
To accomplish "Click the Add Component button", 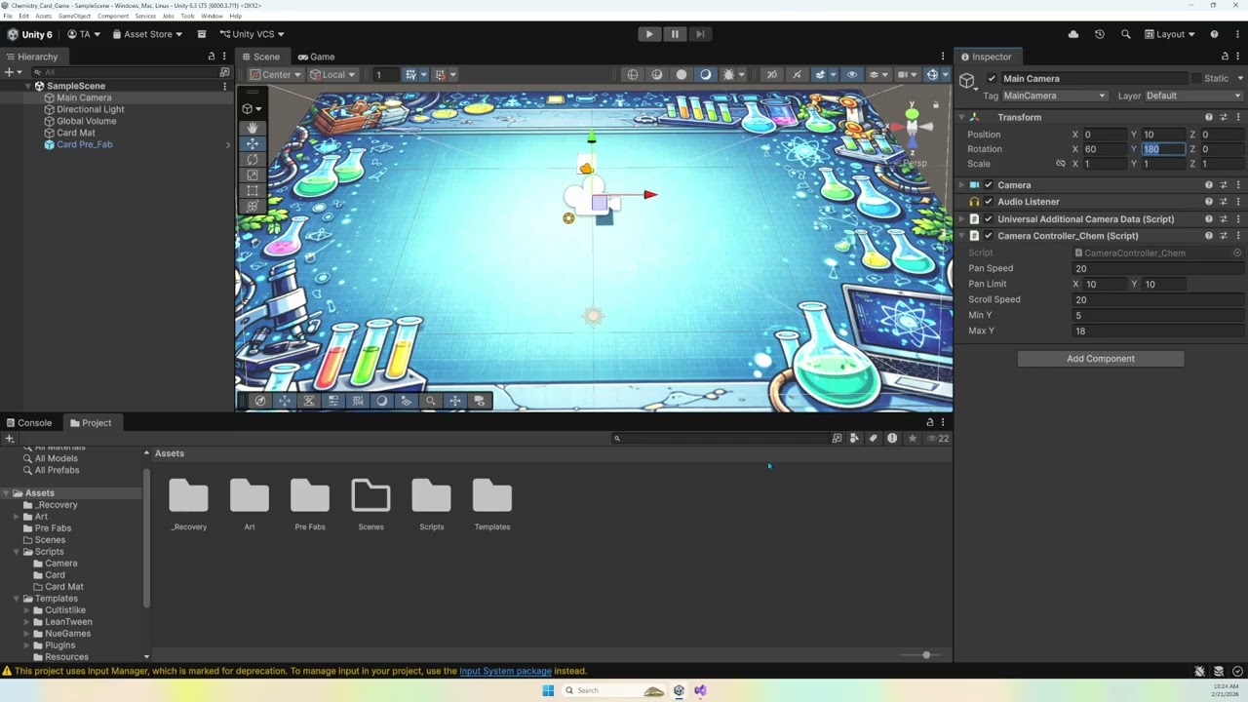I will click(1101, 359).
